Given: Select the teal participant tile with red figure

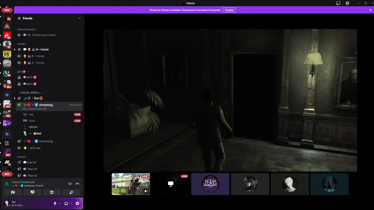Looking at the screenshot, I should tap(330, 184).
